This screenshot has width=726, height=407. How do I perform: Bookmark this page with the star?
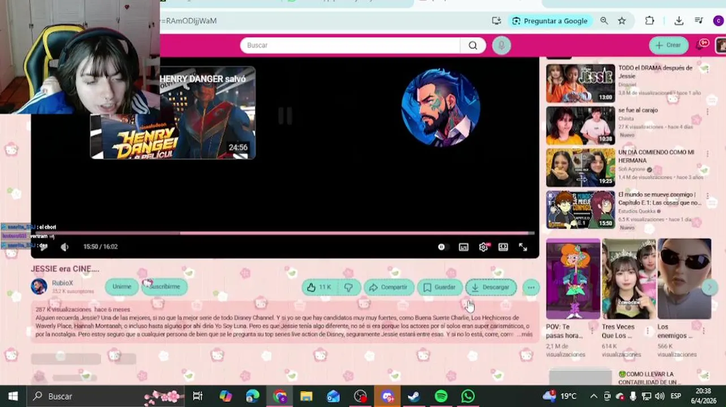622,21
